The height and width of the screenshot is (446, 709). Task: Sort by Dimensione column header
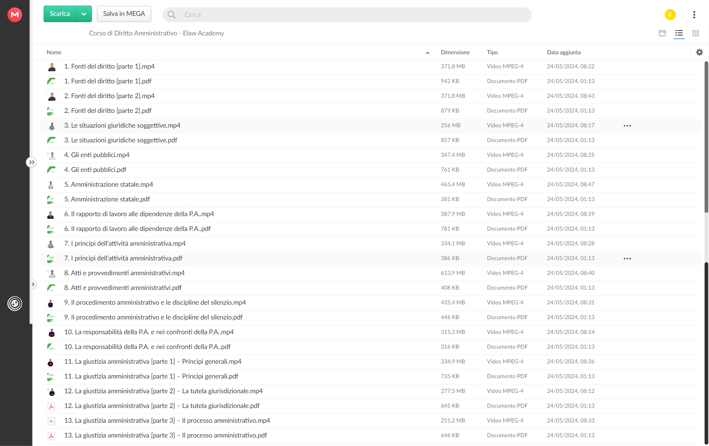pyautogui.click(x=455, y=52)
